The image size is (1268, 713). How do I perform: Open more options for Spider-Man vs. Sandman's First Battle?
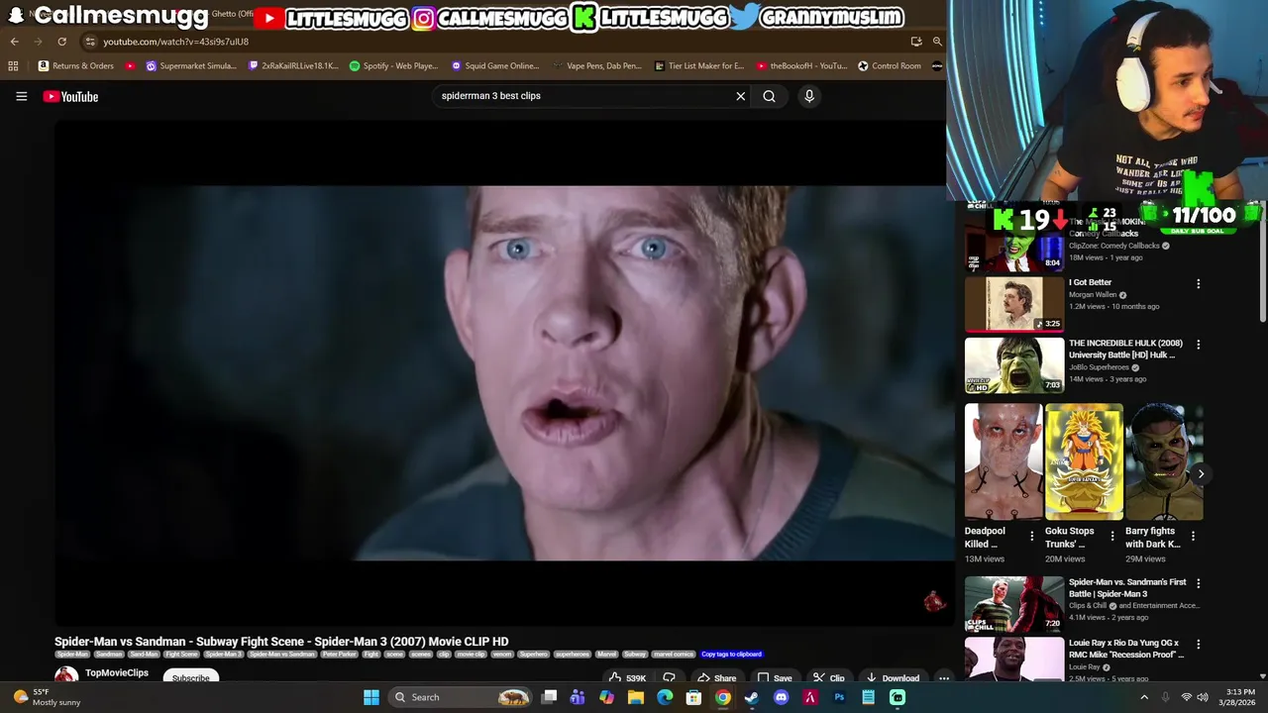click(1198, 583)
